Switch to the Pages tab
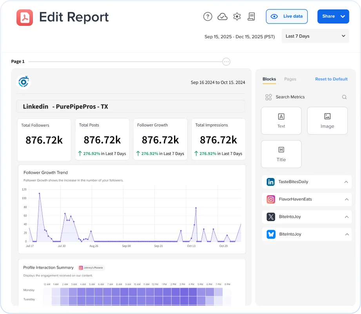The height and width of the screenshot is (314, 361). click(x=290, y=79)
